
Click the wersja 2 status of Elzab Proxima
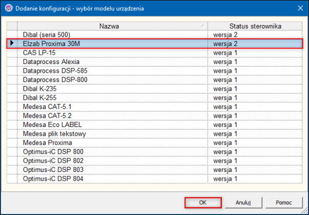tap(226, 44)
